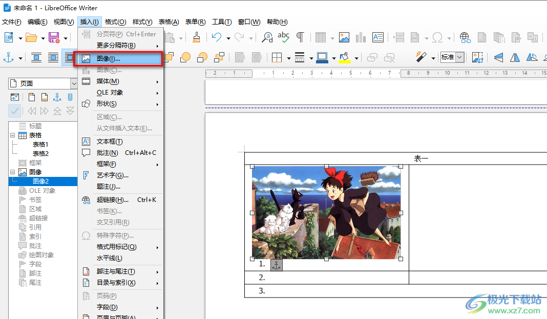Open the 媒体(M) submenu
The height and width of the screenshot is (319, 547).
click(120, 81)
